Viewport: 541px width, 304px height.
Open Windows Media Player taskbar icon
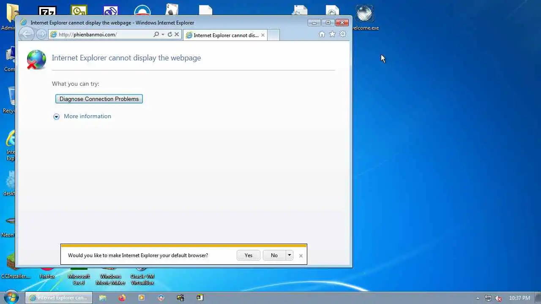click(x=142, y=298)
